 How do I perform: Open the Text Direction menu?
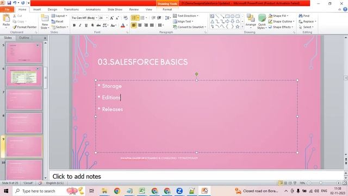(x=185, y=16)
